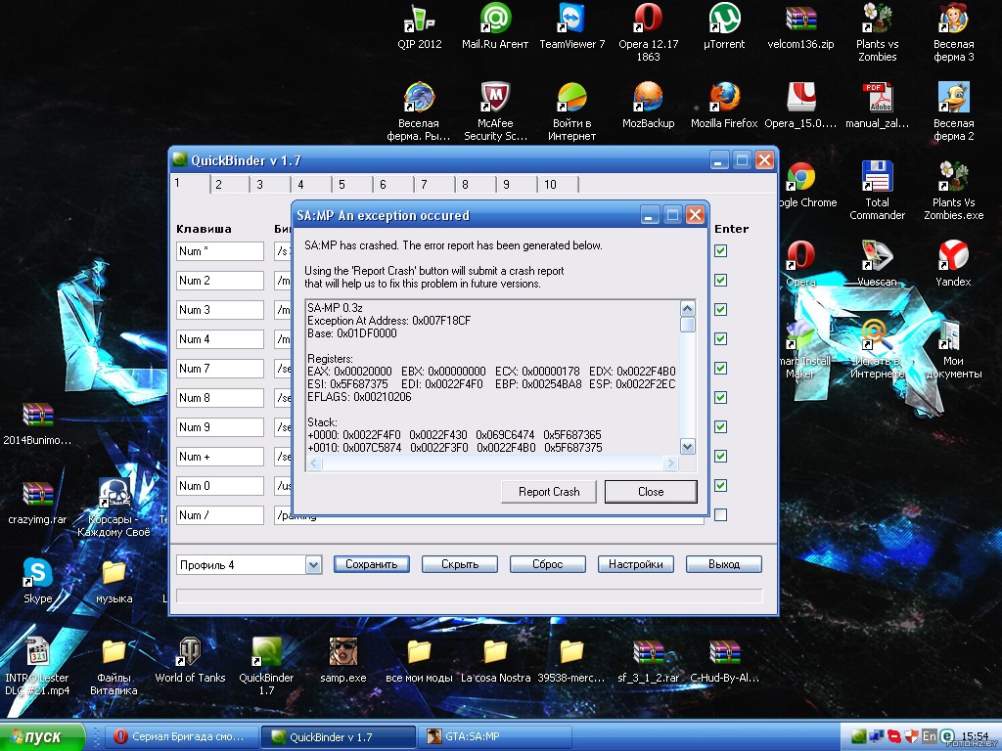Screen dimensions: 1002x751
Task: Select the Skype desktop shortcut
Action: pos(38,580)
